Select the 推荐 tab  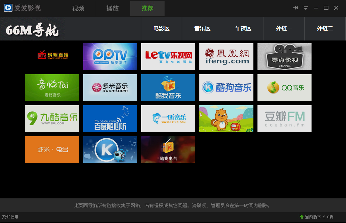click(147, 8)
